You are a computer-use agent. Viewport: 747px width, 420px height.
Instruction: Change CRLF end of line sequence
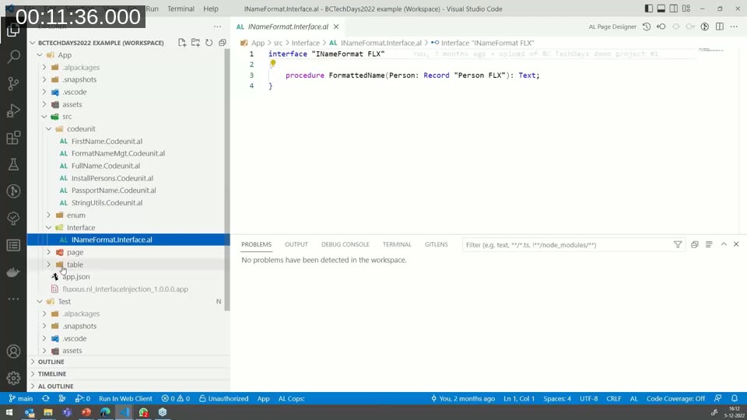[614, 398]
